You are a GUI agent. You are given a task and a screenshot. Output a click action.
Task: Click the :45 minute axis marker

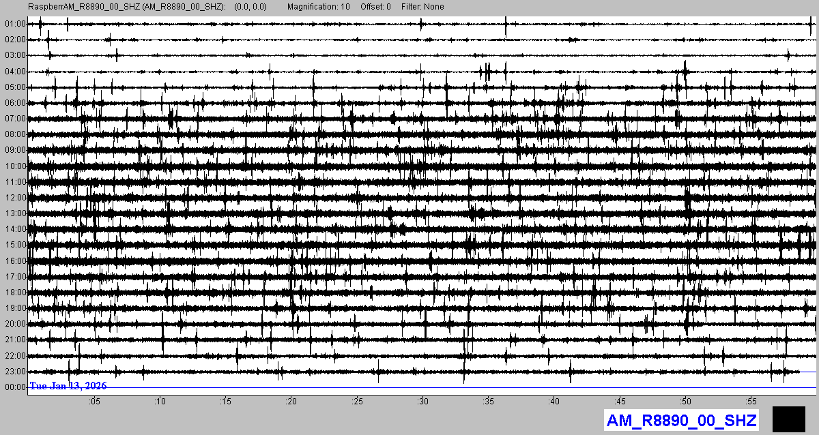(620, 402)
